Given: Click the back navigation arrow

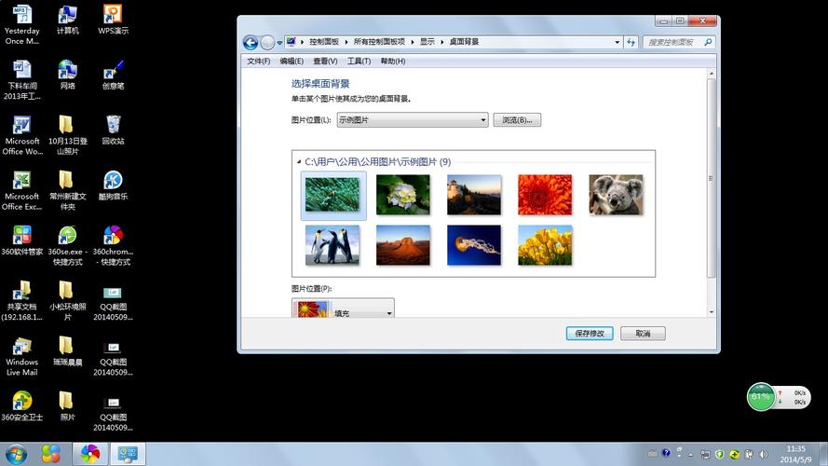Looking at the screenshot, I should click(251, 42).
